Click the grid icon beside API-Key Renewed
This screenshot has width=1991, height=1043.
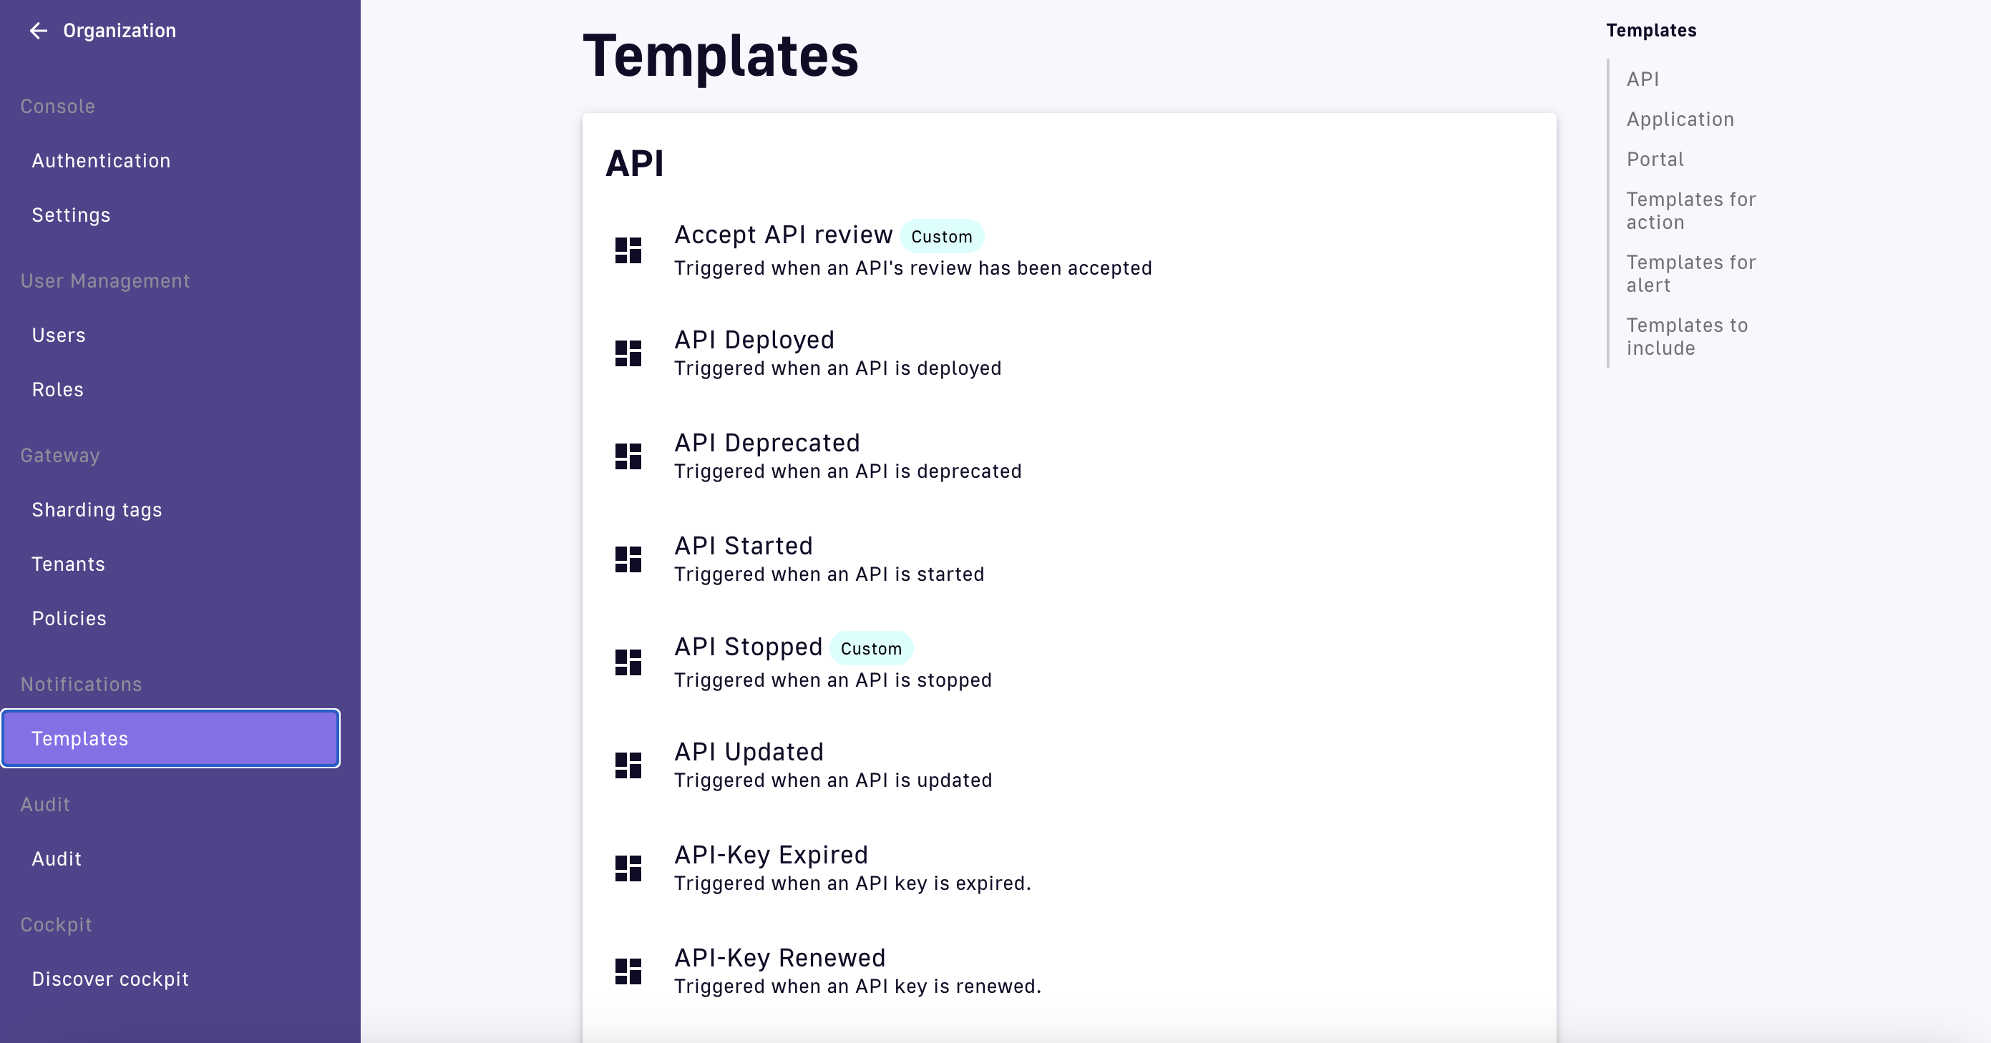(628, 971)
